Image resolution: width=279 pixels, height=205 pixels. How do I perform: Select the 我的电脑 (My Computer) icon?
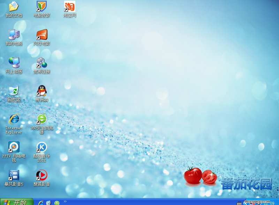[14, 34]
